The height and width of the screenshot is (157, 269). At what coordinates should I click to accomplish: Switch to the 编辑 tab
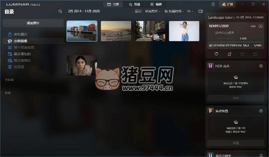point(156,4)
